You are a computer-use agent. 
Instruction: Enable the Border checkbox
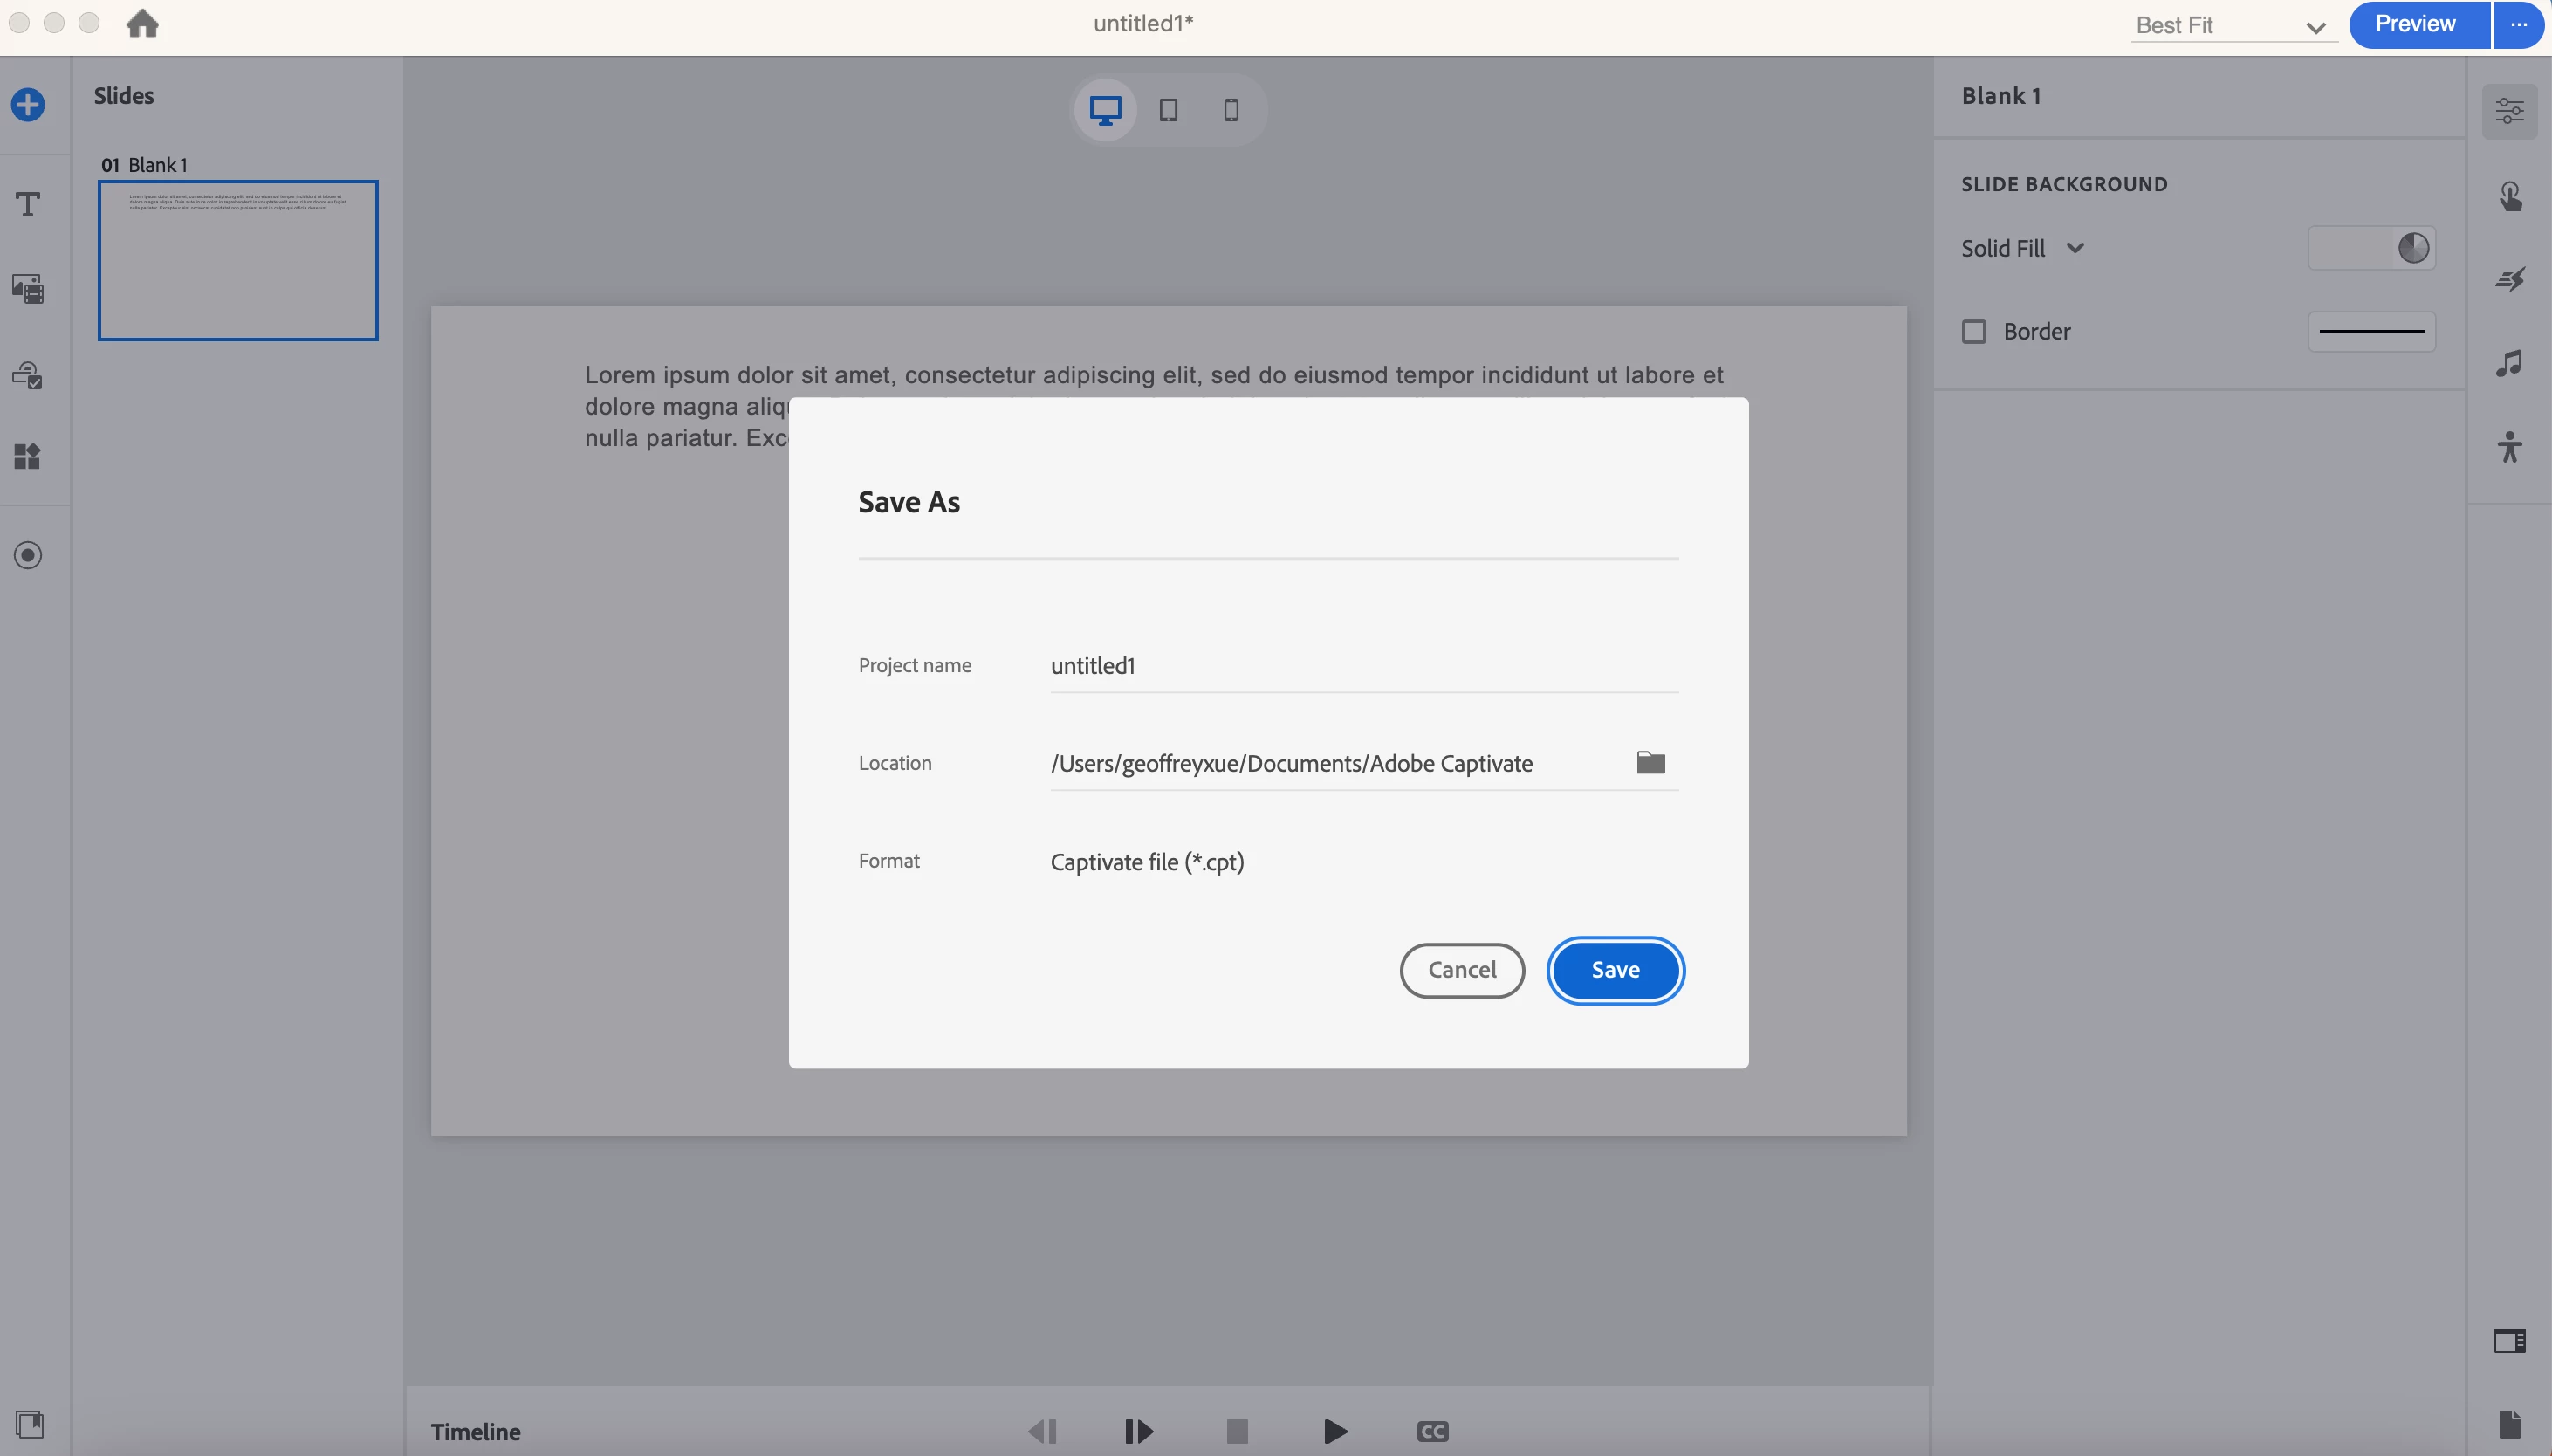pyautogui.click(x=1974, y=332)
